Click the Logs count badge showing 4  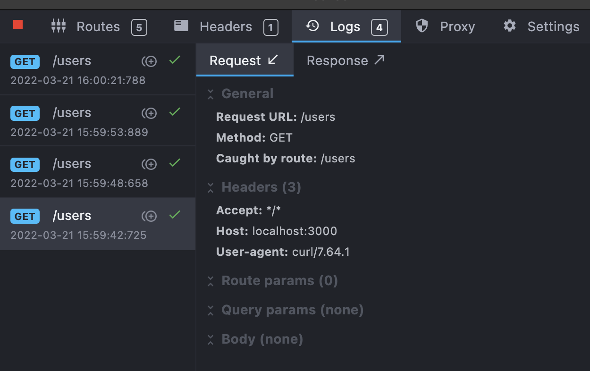point(379,28)
